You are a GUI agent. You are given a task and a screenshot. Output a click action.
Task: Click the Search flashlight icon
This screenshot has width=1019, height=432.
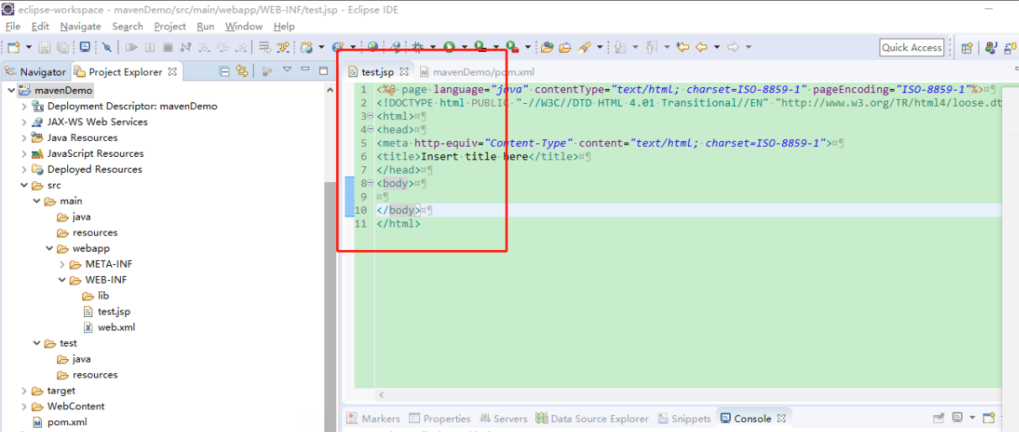[x=584, y=47]
